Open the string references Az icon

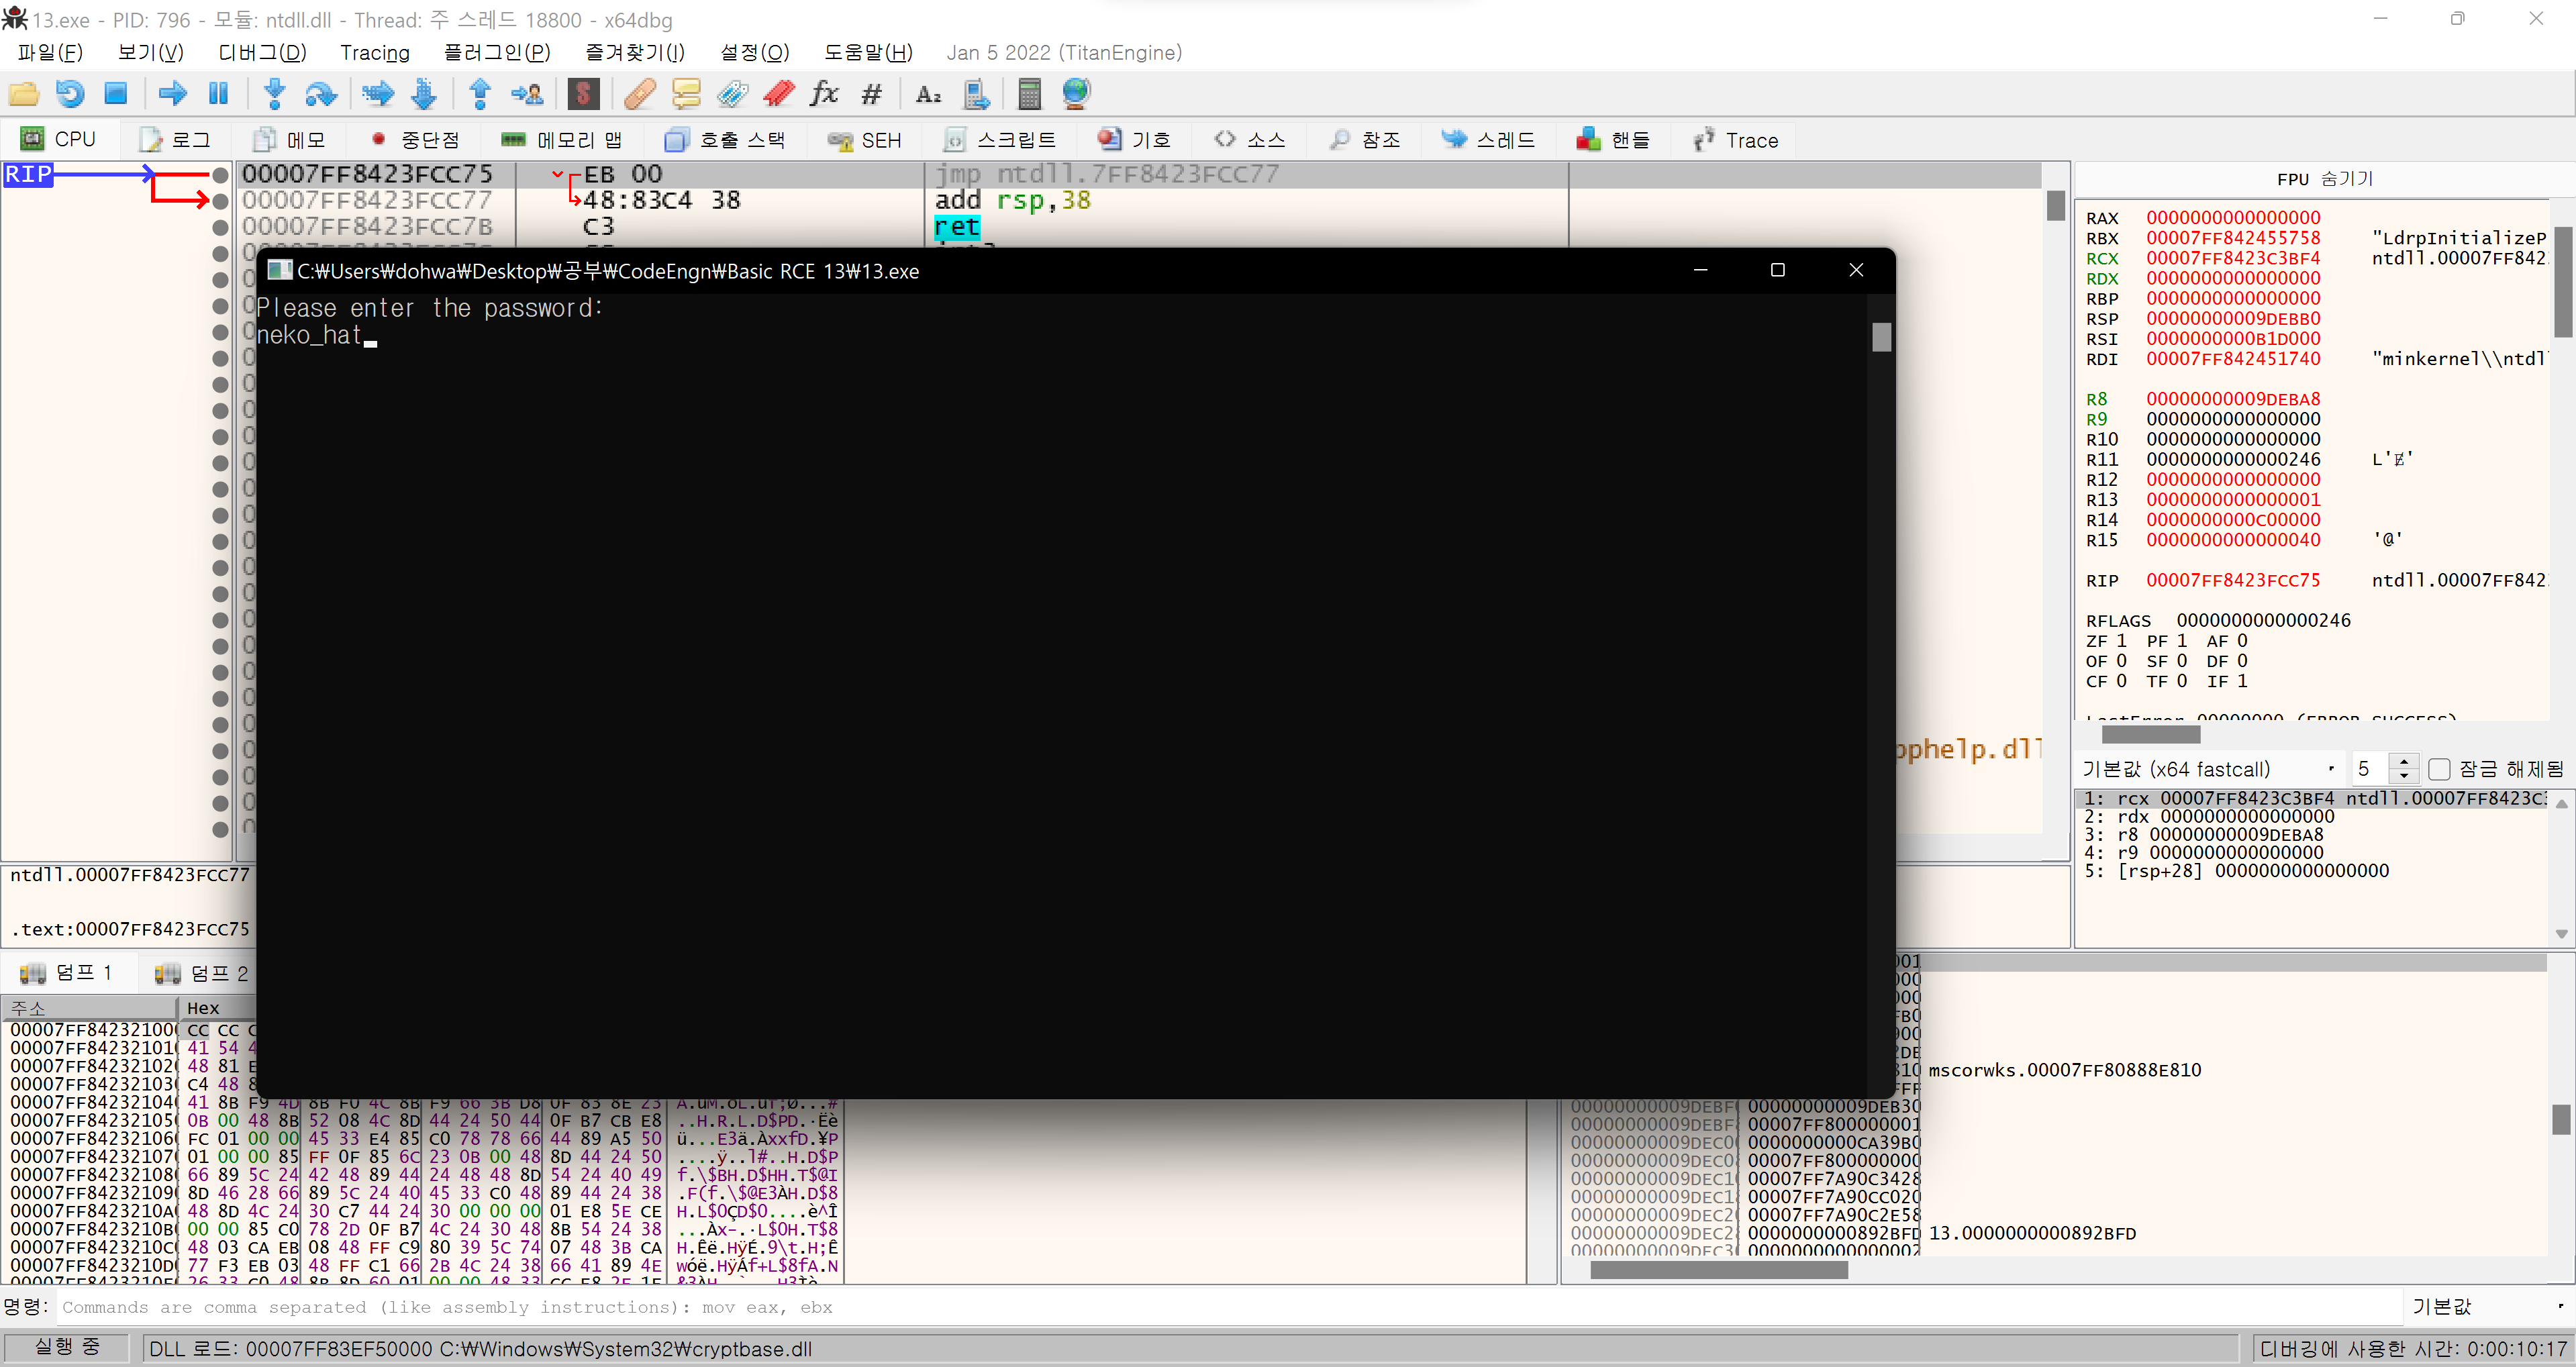point(928,94)
